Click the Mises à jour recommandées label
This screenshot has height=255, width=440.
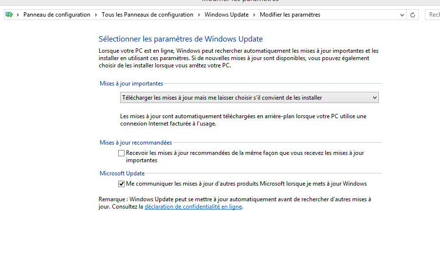[x=136, y=143]
